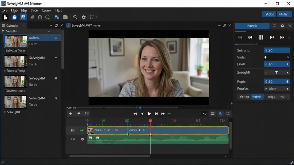The width and height of the screenshot is (294, 165).
Task: Click the Solecont value field
Action: click(277, 50)
